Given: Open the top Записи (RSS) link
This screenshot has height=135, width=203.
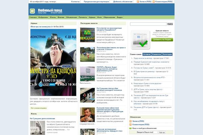Looking at the screenshot, I should 145,2.
